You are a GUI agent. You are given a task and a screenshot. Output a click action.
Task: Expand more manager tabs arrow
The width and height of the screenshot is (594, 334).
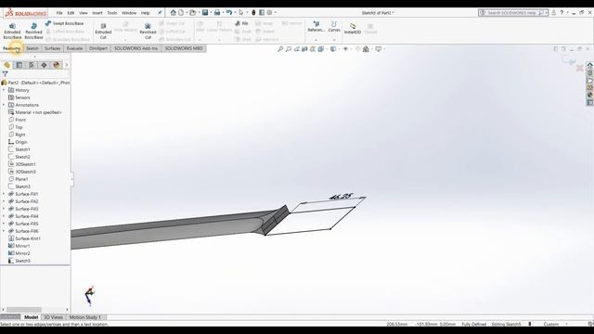click(x=67, y=65)
